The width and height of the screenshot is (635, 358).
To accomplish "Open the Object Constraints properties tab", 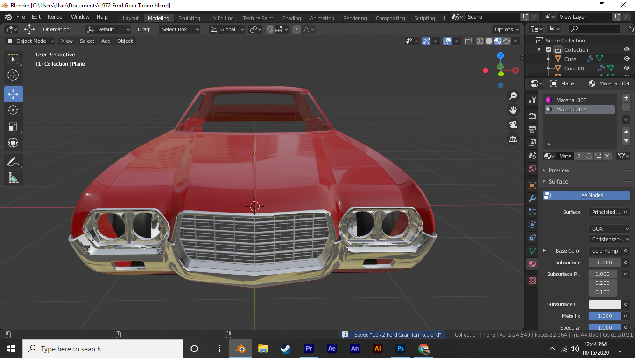I will pyautogui.click(x=532, y=238).
